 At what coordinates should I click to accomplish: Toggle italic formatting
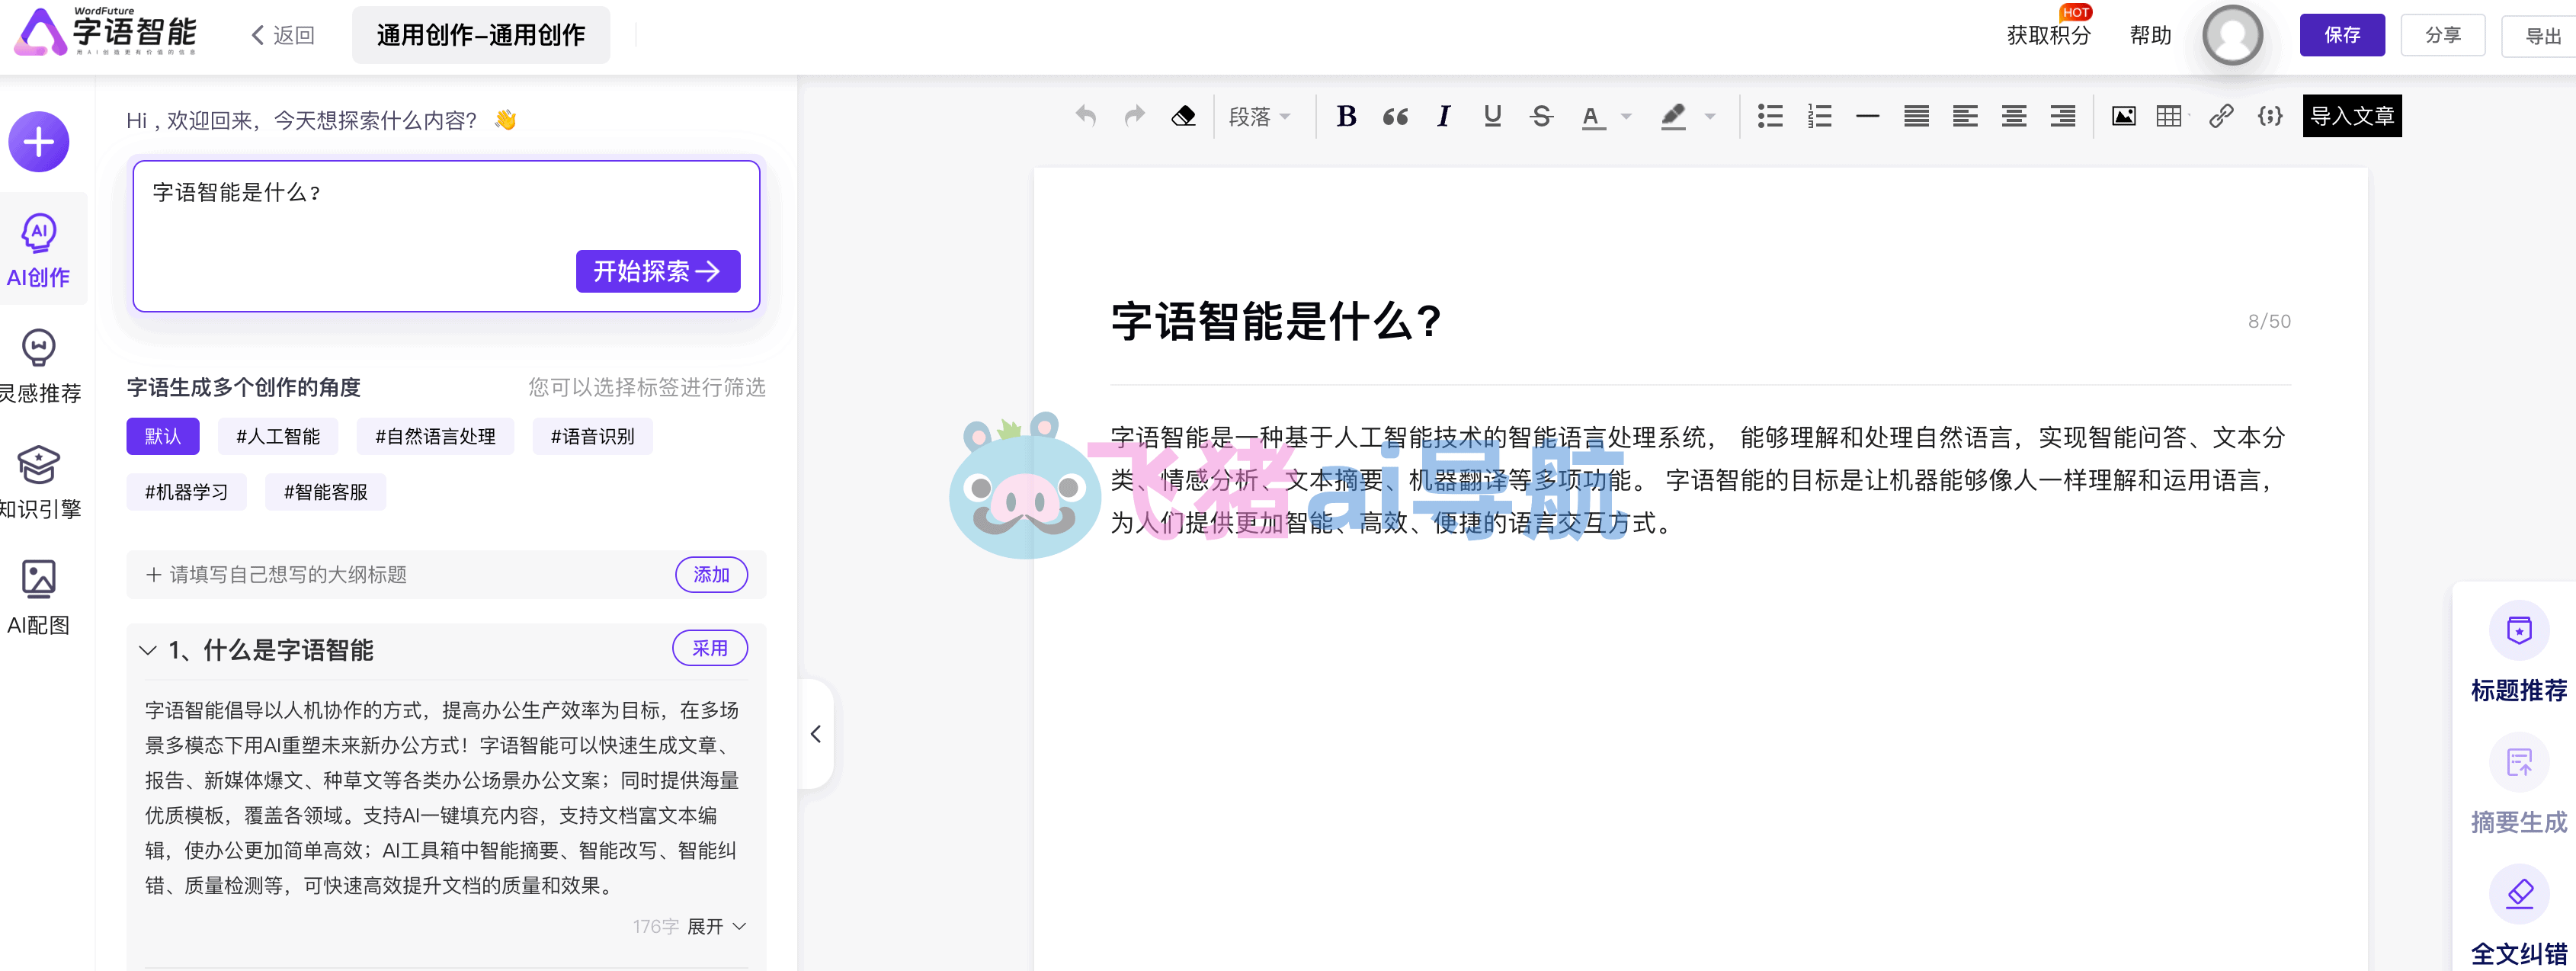[x=1443, y=116]
